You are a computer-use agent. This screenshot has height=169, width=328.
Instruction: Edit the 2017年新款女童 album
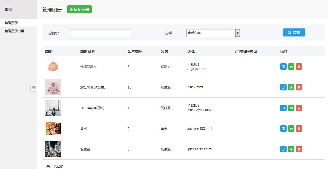coord(283,87)
